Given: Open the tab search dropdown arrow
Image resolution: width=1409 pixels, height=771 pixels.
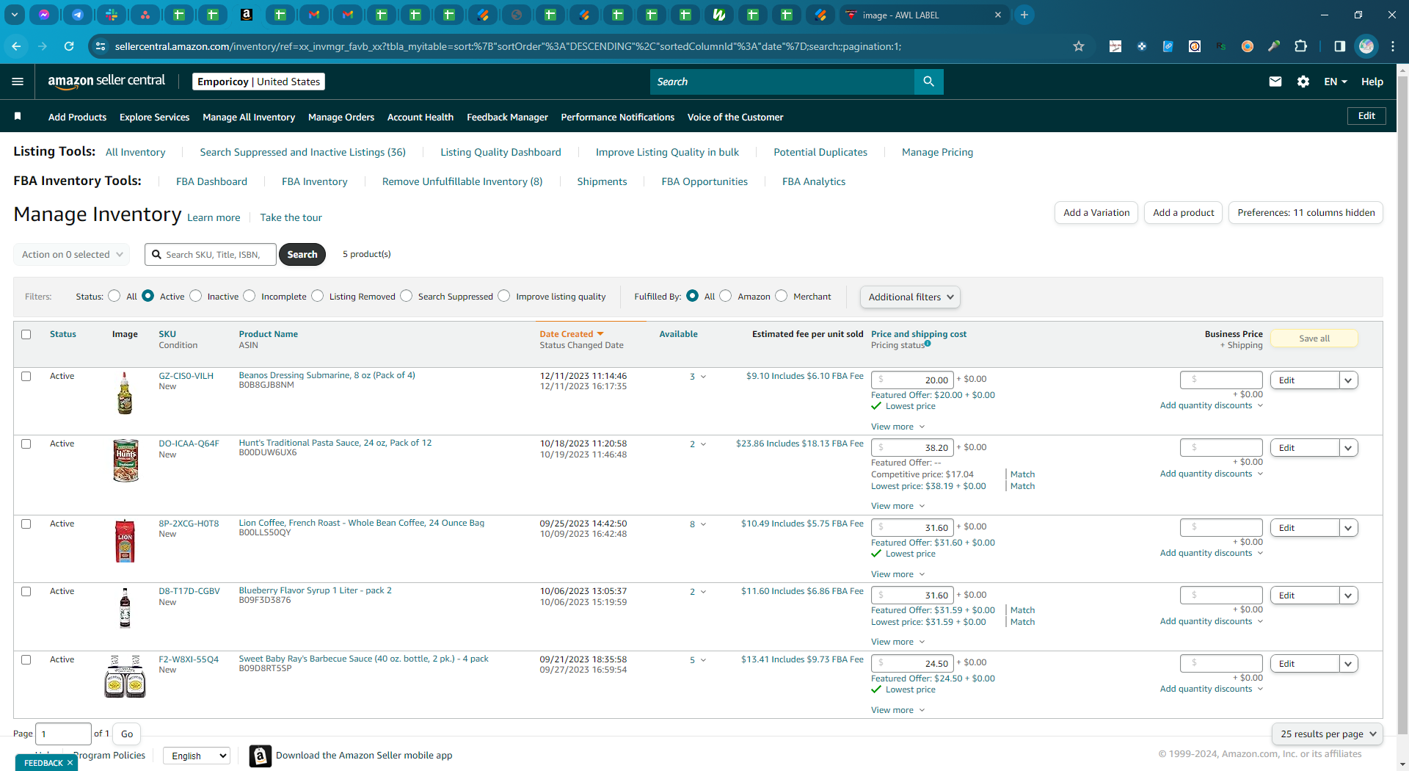Looking at the screenshot, I should [15, 15].
